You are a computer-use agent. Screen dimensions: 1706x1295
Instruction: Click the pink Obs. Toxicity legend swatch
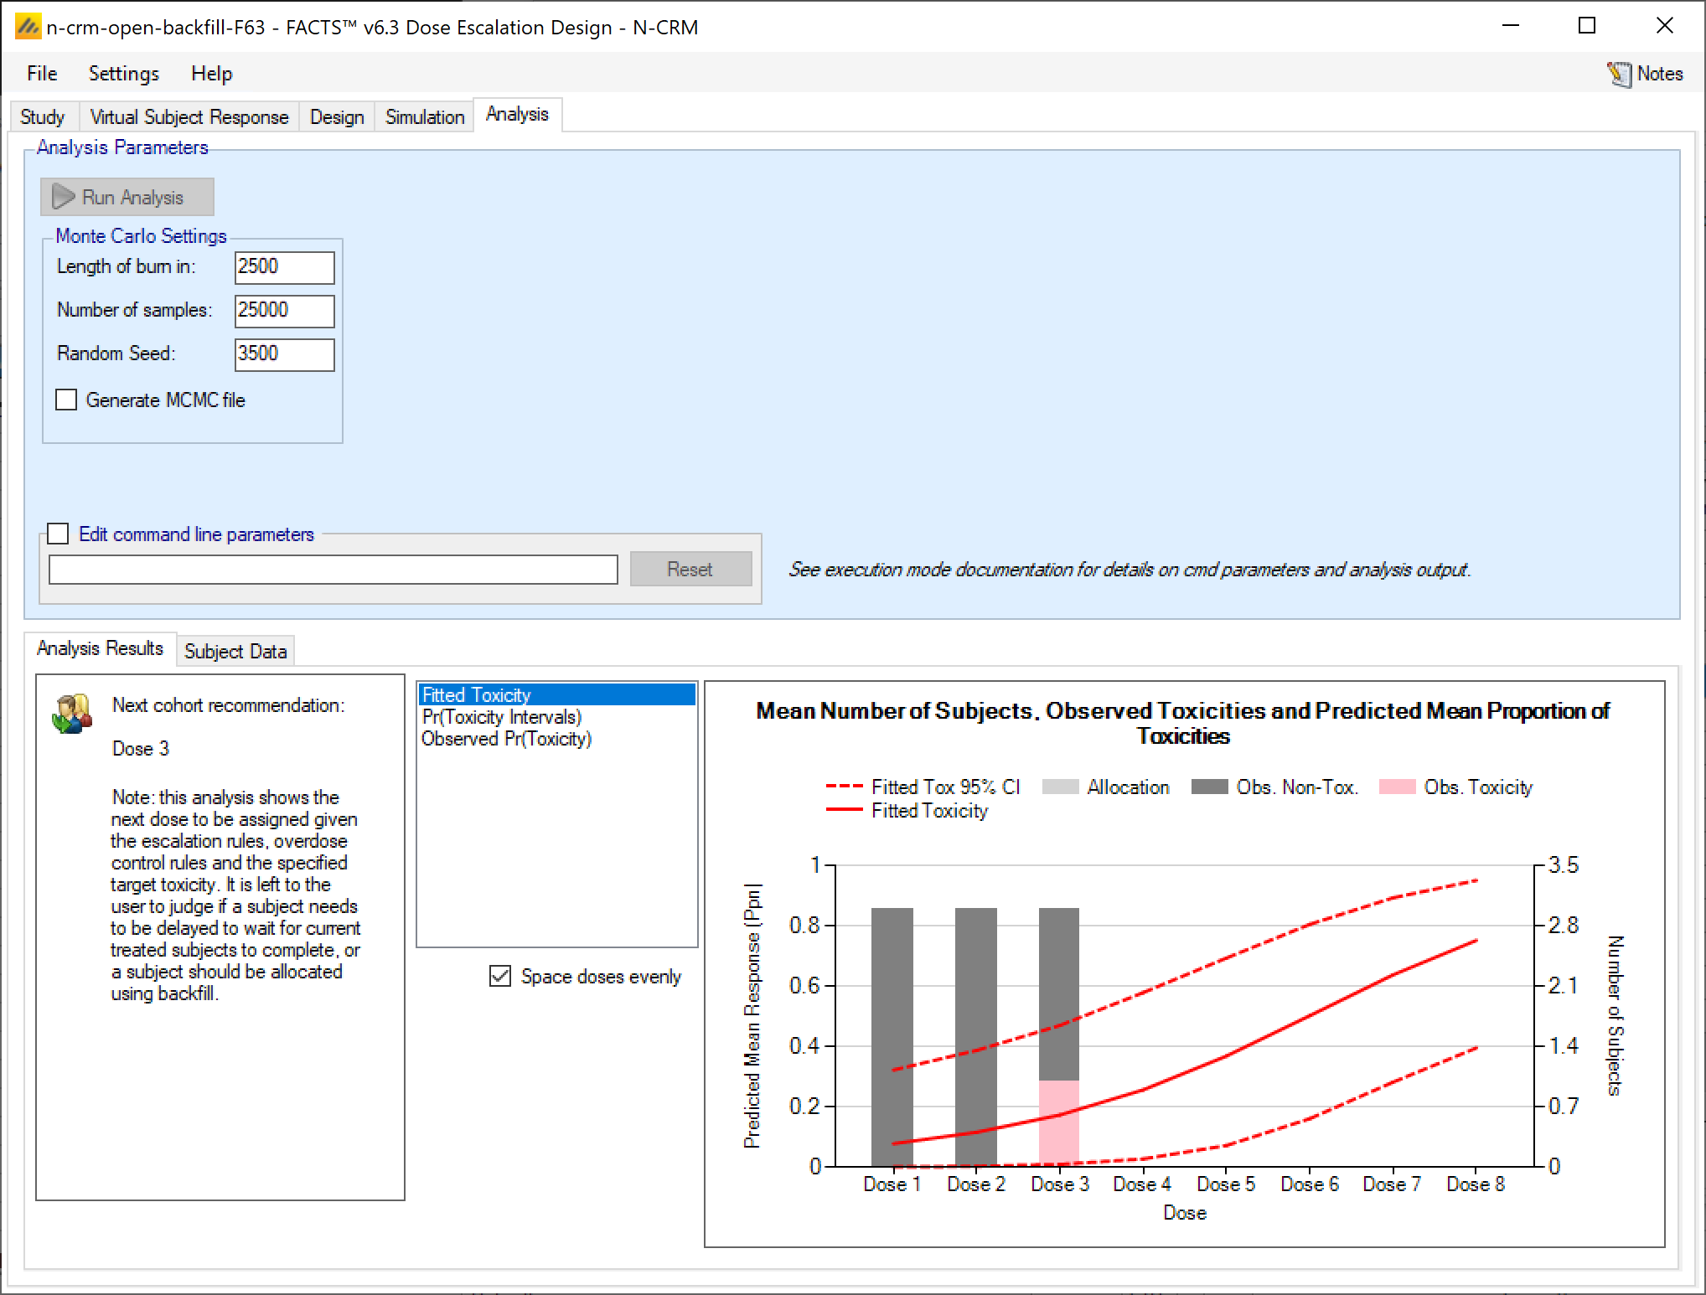pos(1397,787)
